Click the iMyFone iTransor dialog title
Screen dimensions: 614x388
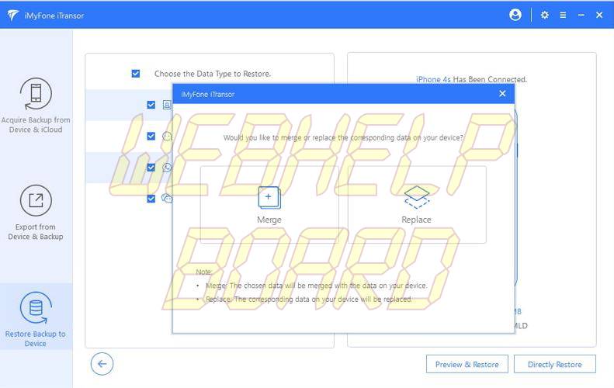tap(208, 95)
